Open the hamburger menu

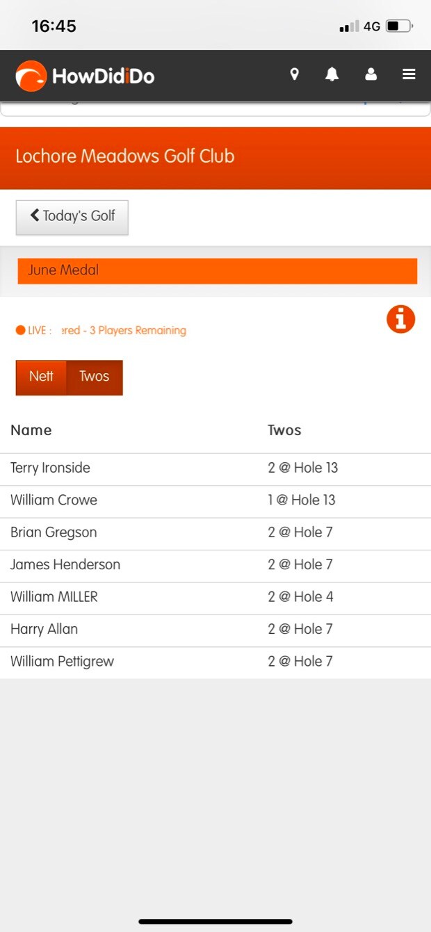point(409,74)
